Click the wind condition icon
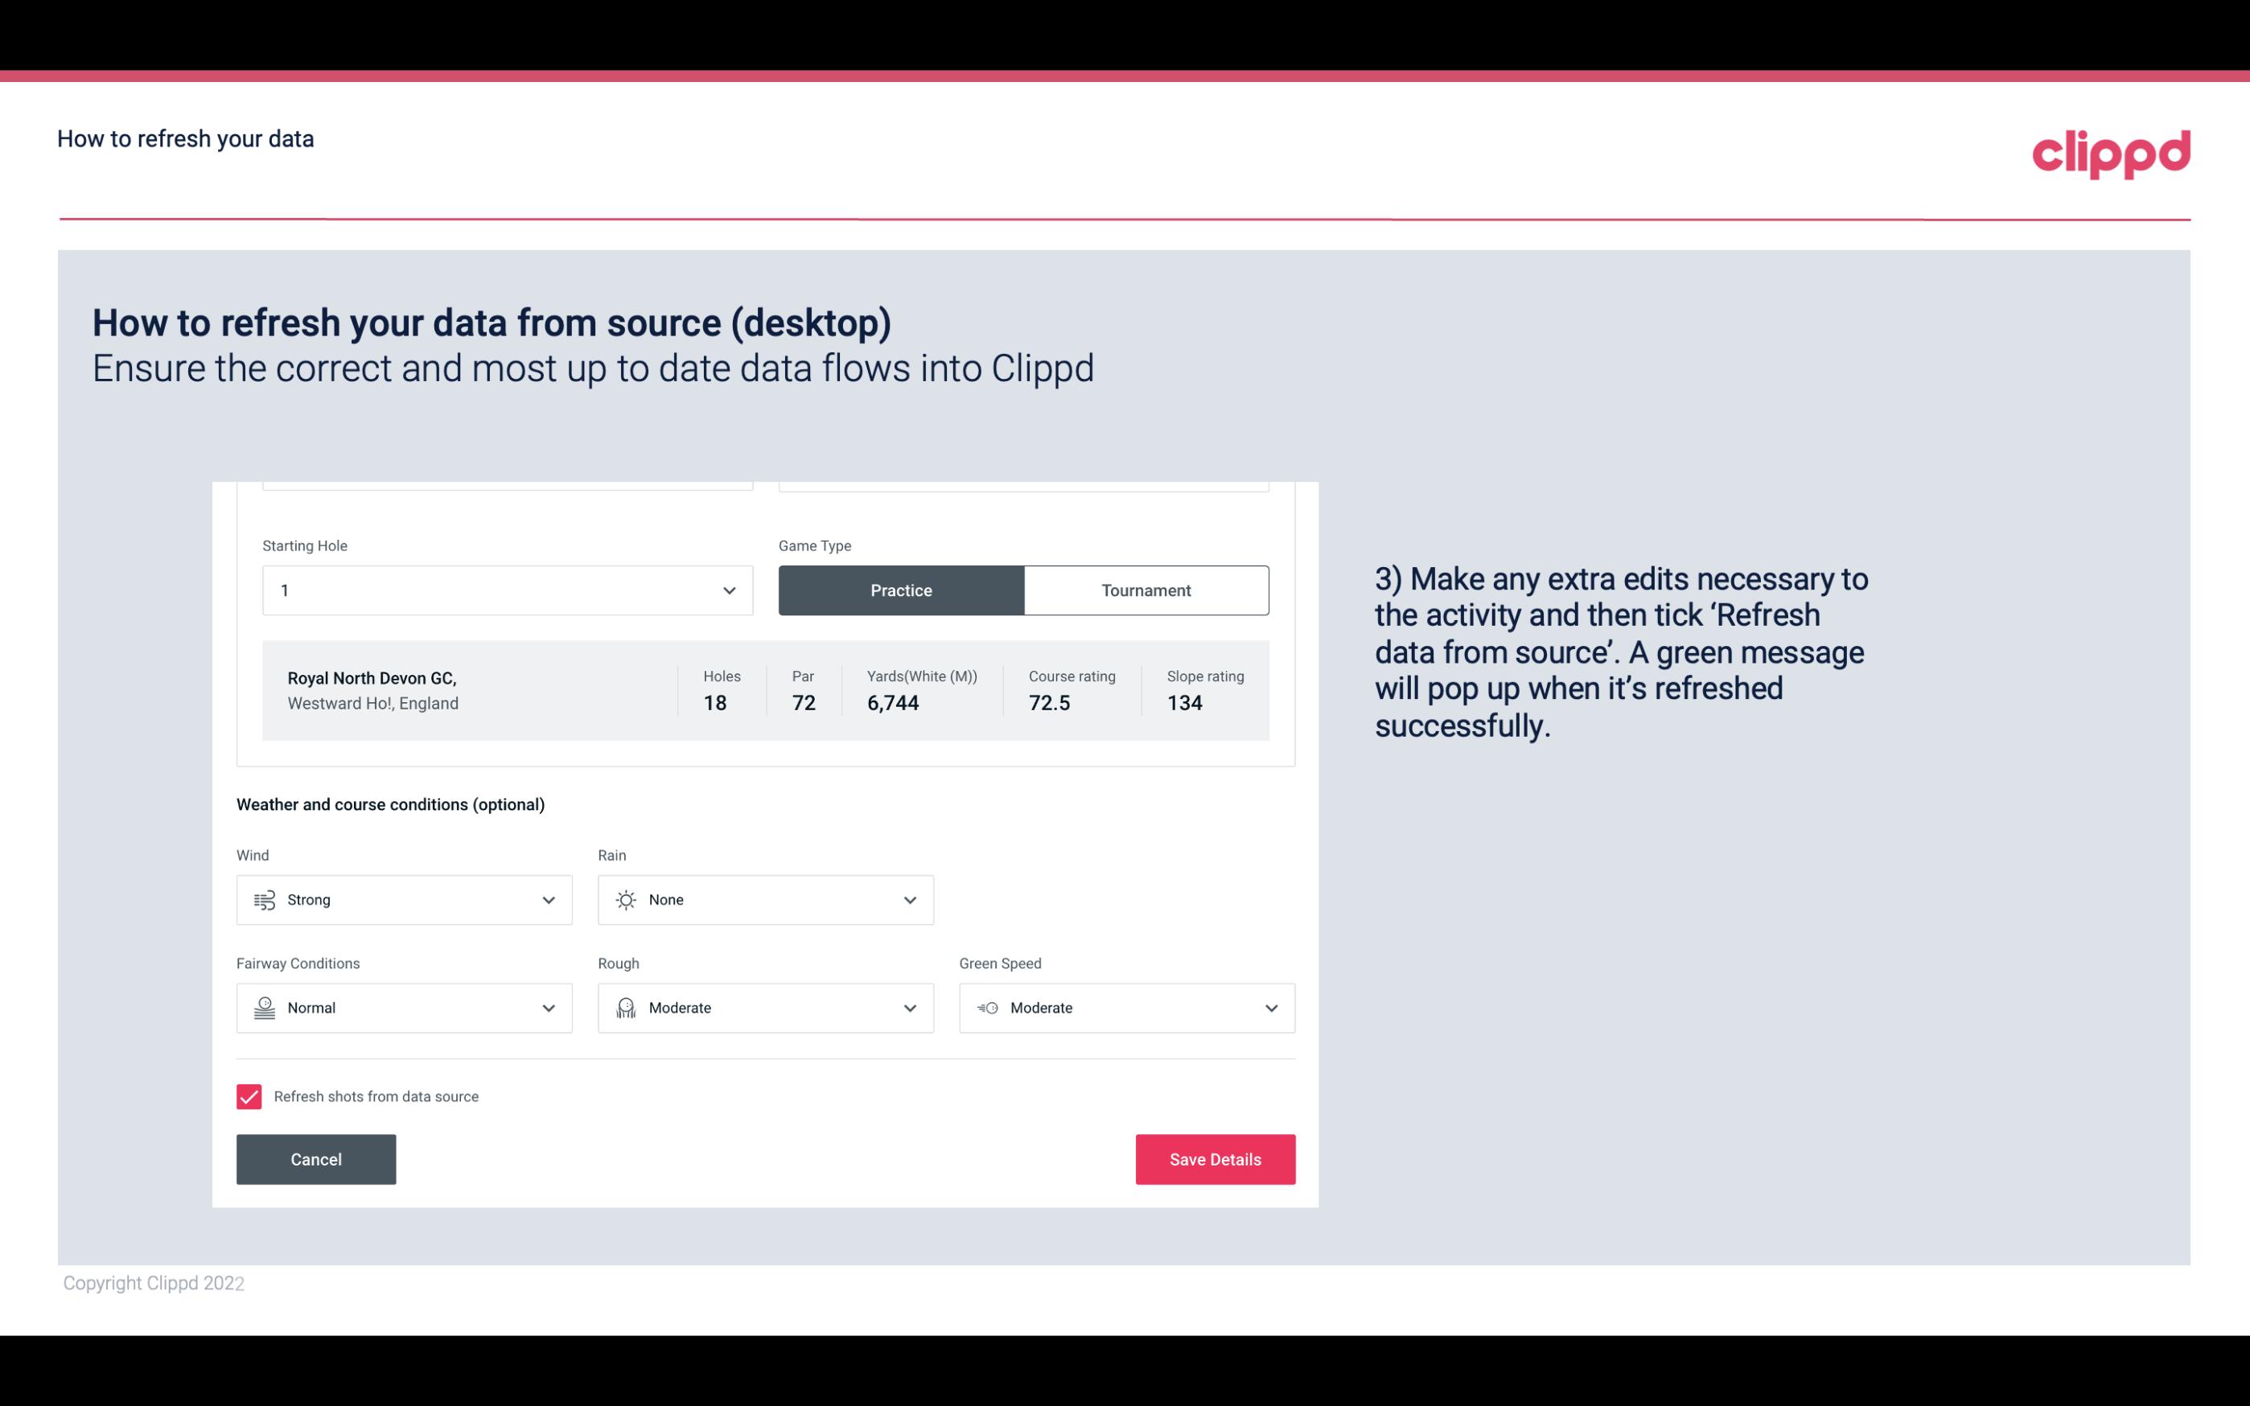2250x1406 pixels. (264, 899)
